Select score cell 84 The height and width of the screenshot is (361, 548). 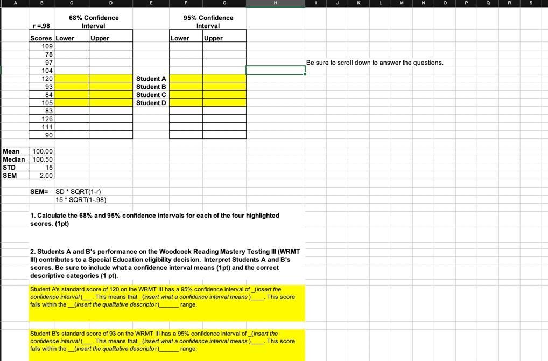41,94
